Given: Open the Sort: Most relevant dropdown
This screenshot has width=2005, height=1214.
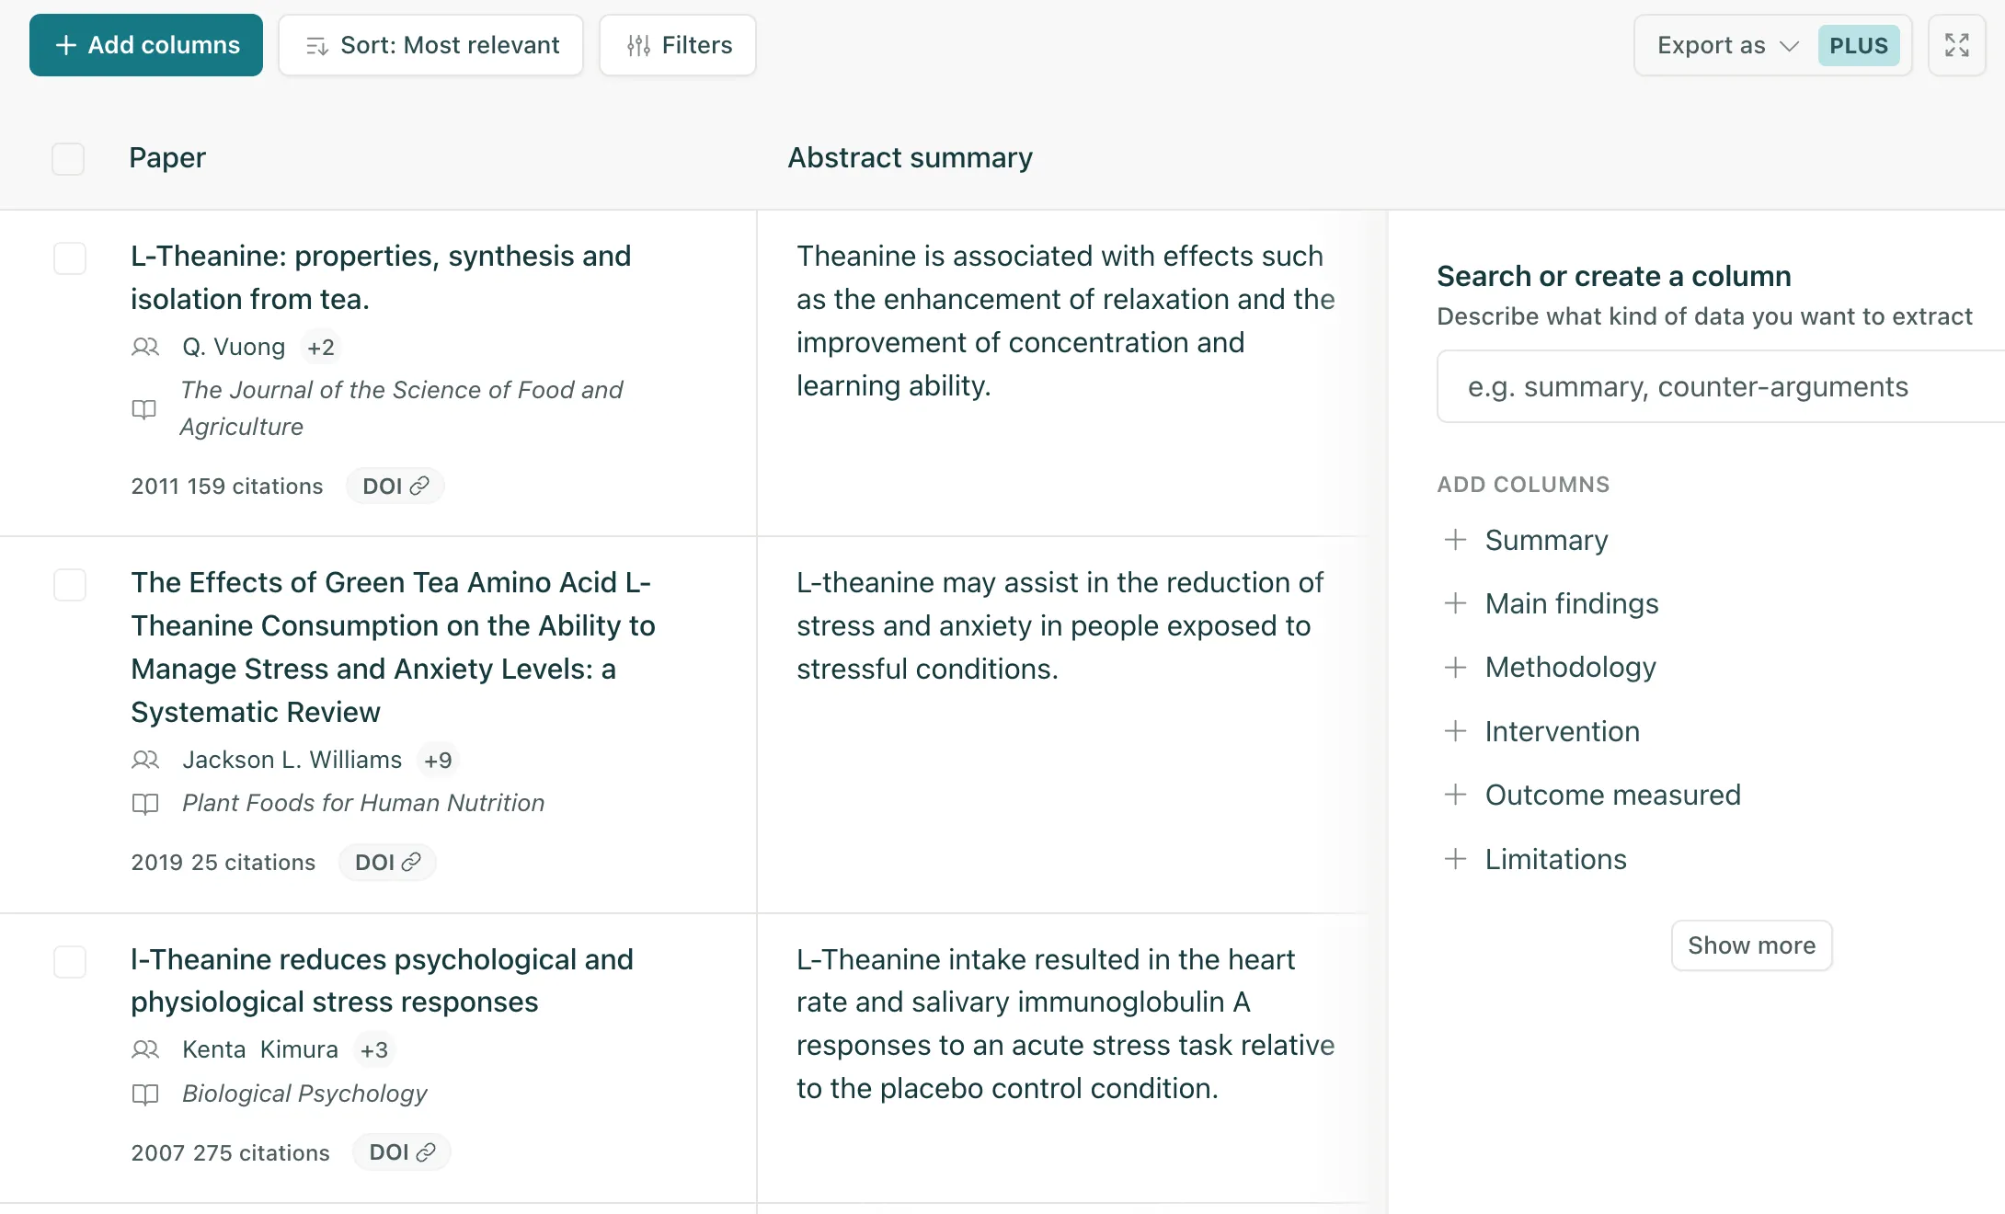Looking at the screenshot, I should tap(430, 44).
